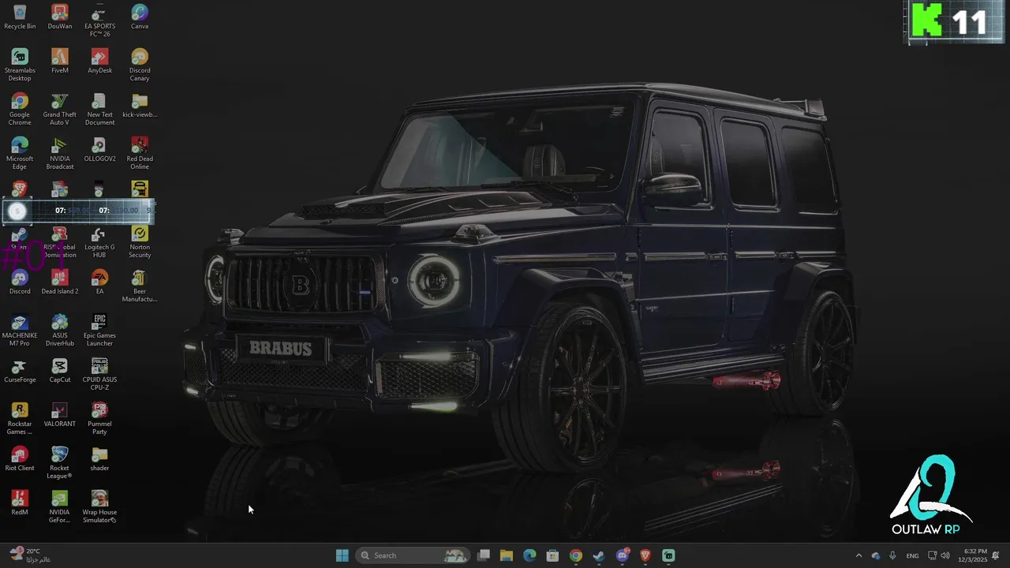The image size is (1010, 568).
Task: Launch Wrap House Simulator icon
Action: [99, 506]
